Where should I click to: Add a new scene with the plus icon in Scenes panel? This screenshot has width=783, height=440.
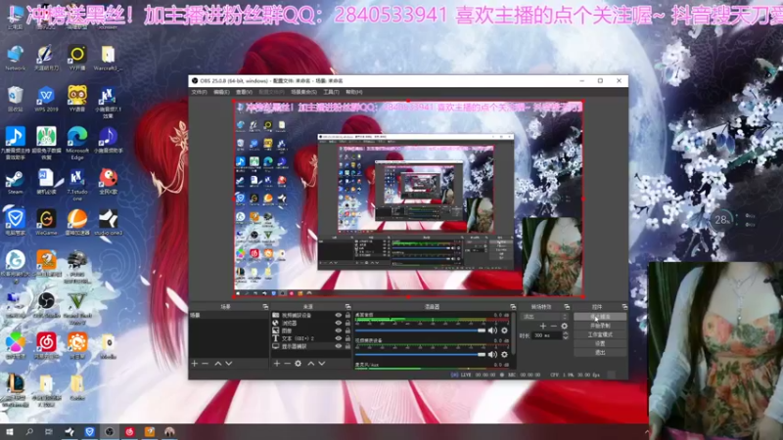(x=195, y=364)
